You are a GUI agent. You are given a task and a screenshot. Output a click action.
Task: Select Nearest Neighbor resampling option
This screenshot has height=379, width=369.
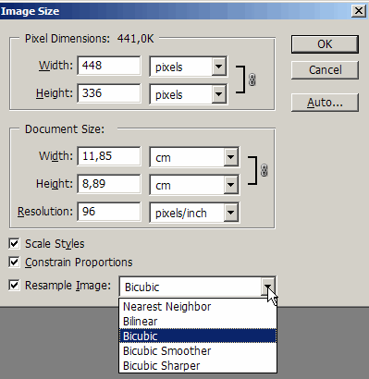tap(198, 307)
